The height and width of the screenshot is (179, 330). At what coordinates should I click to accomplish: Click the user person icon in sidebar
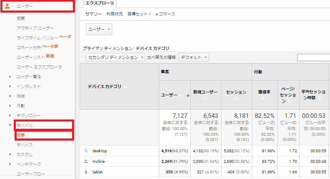click(x=7, y=6)
